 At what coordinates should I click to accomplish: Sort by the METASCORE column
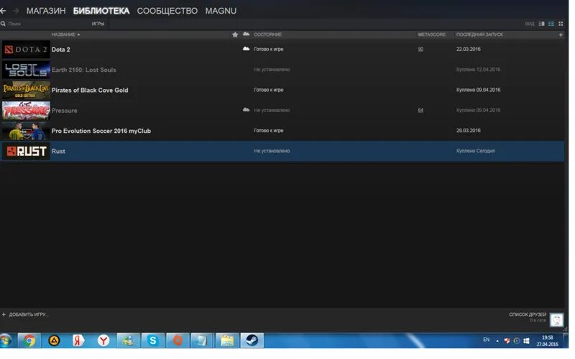(432, 34)
